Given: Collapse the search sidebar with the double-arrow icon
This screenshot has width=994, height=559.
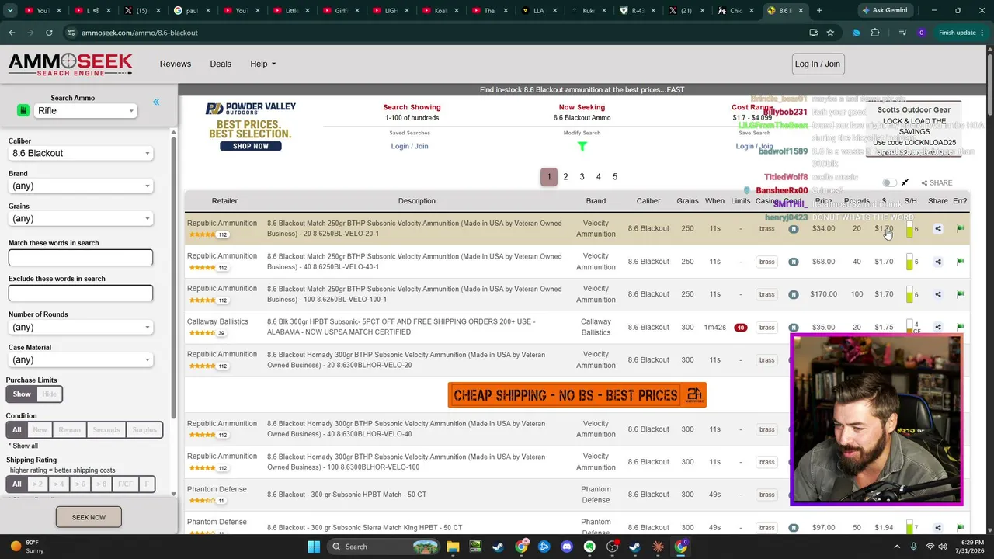Looking at the screenshot, I should pos(156,102).
